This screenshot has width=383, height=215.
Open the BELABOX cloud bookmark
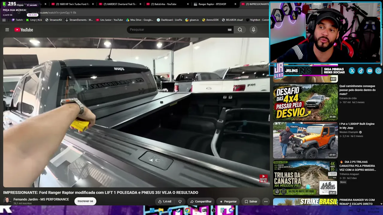coord(232,20)
